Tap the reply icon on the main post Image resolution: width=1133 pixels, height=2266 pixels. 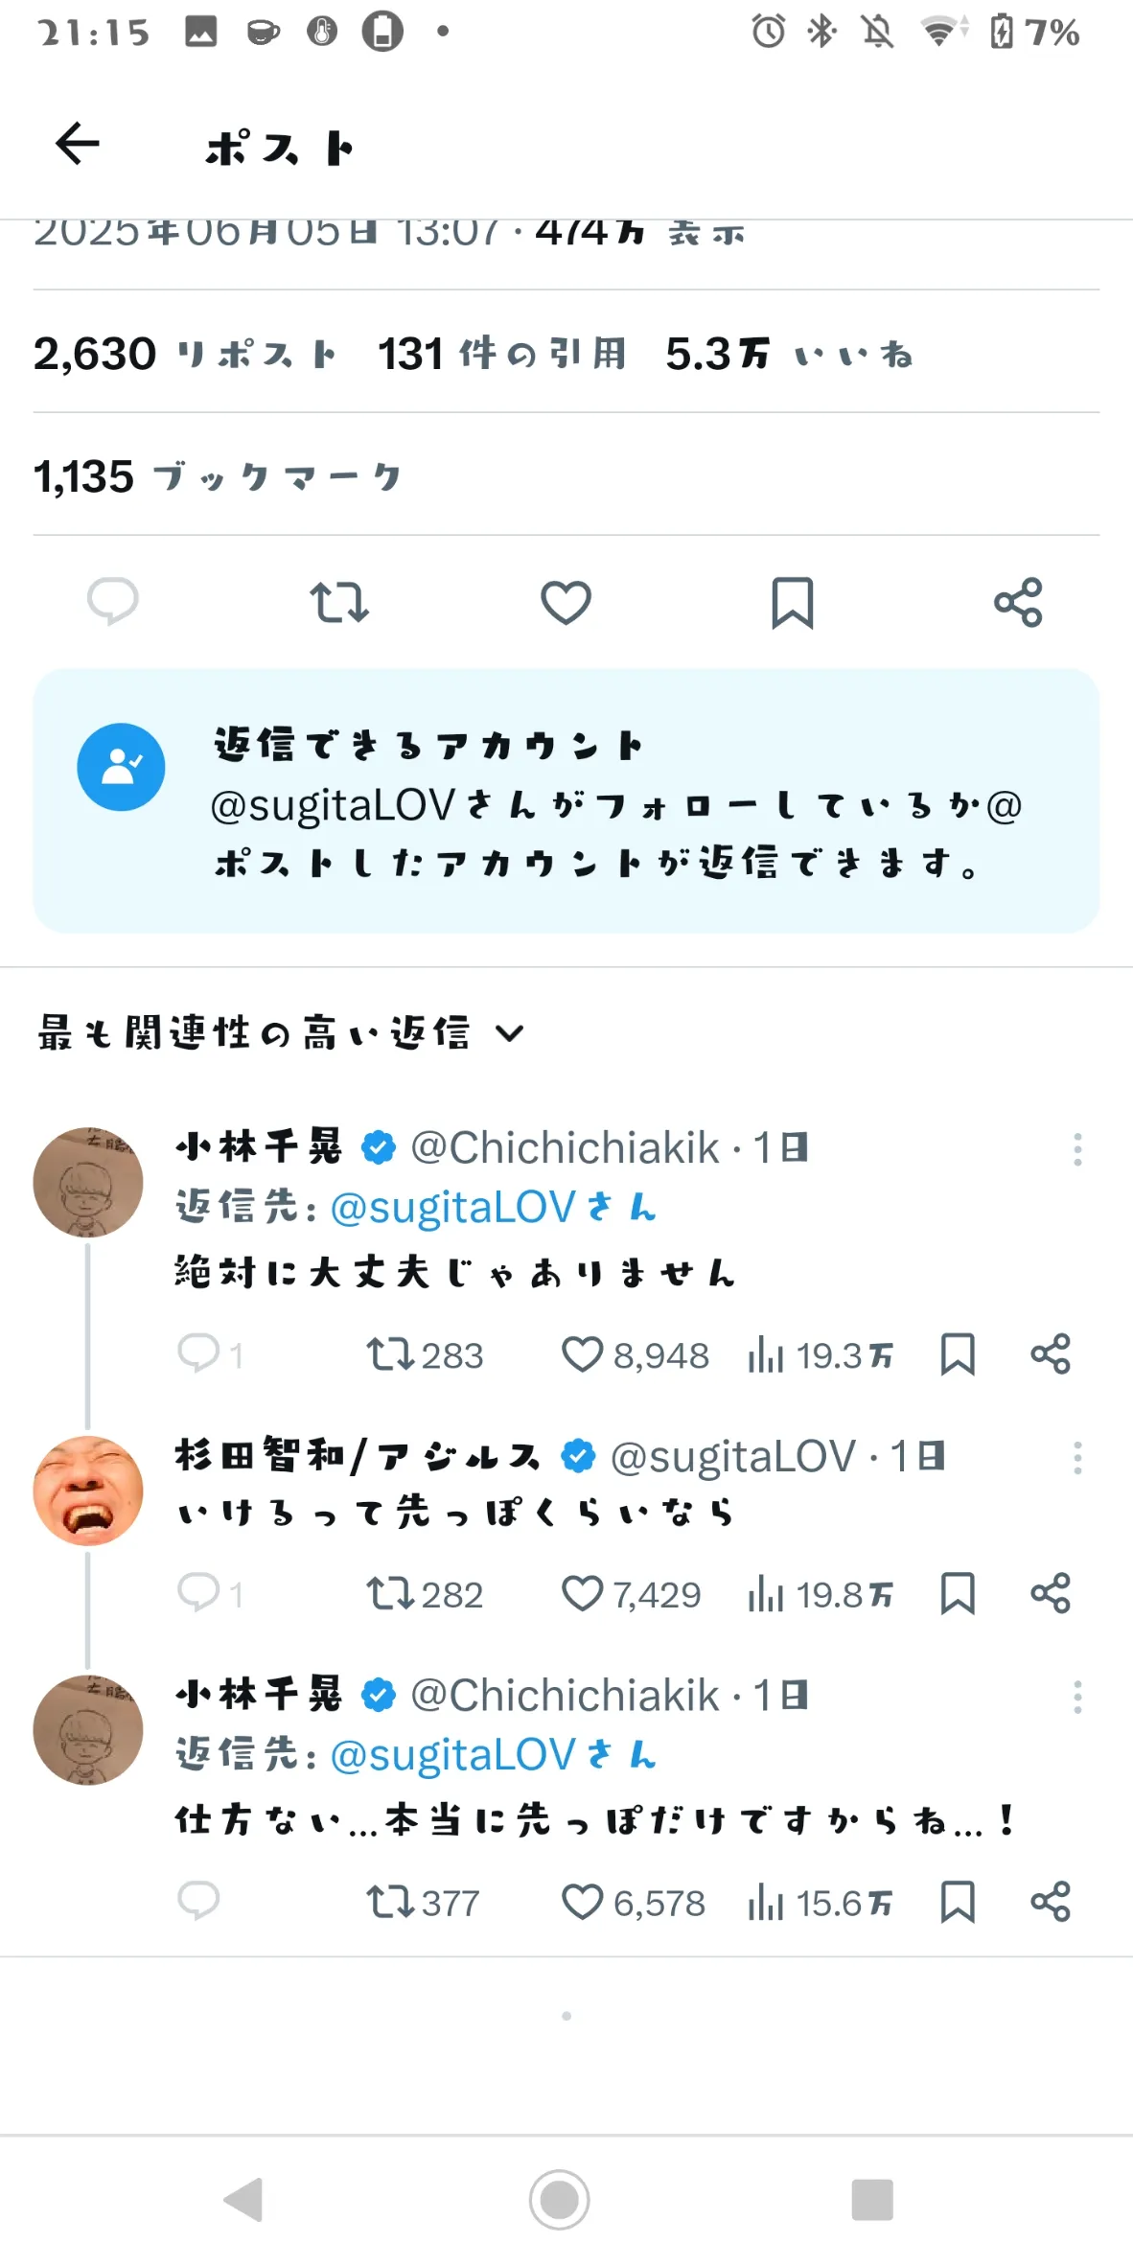click(x=113, y=602)
